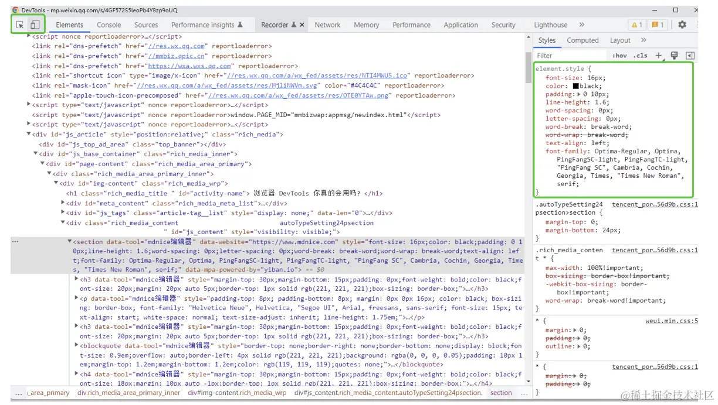Open weui.min.css:5 source link
Viewport: 718px width, 405px height.
[672, 321]
